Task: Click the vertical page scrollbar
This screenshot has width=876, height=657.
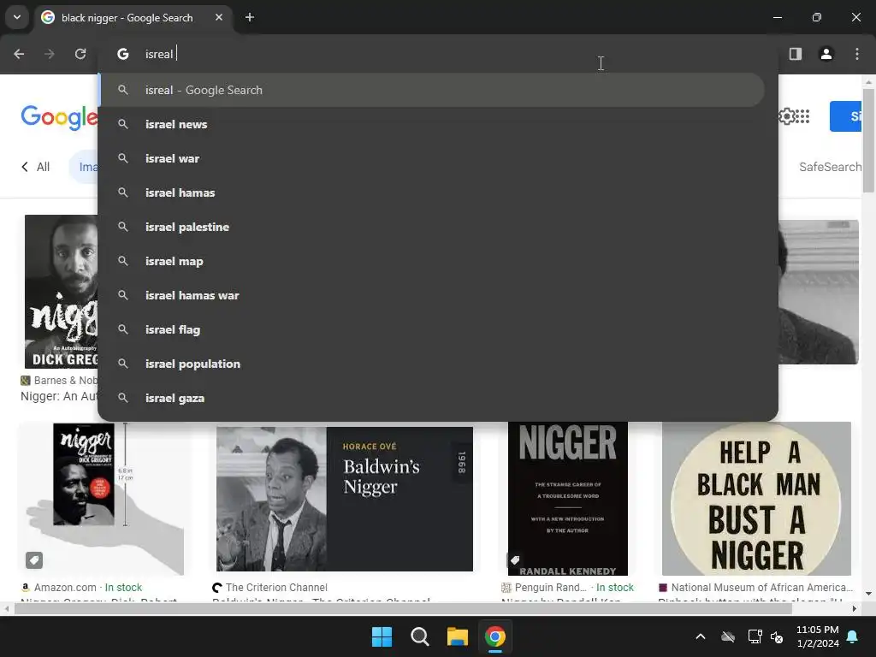Action: [869, 139]
